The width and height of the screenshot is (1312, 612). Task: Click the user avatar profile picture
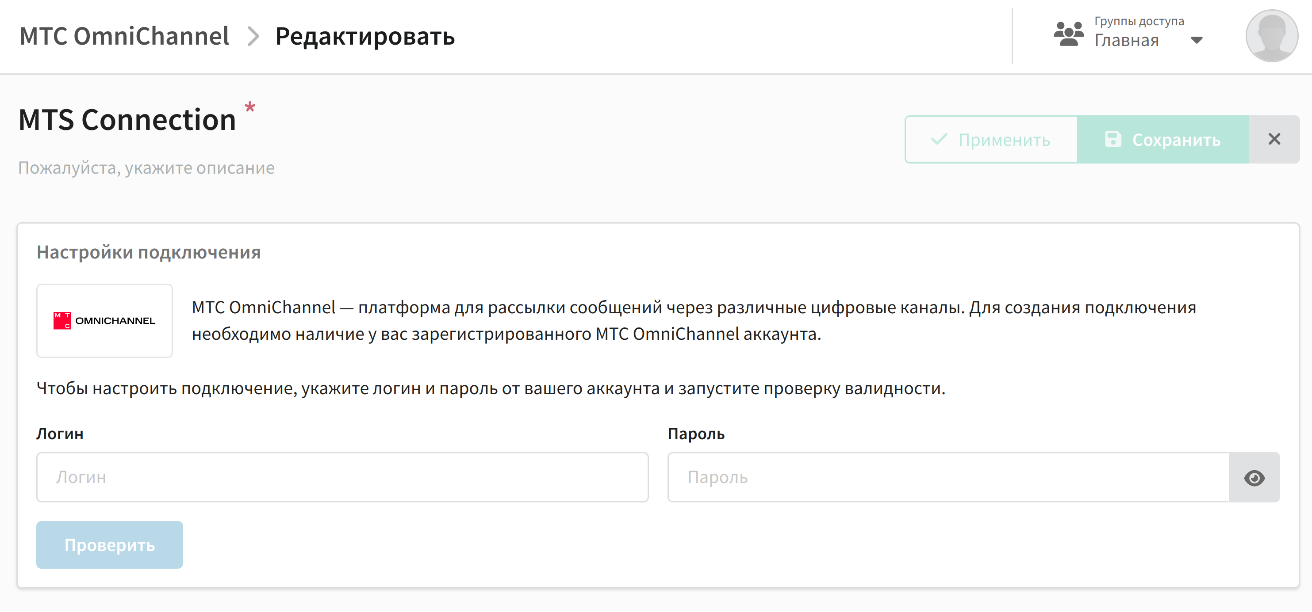click(x=1271, y=36)
